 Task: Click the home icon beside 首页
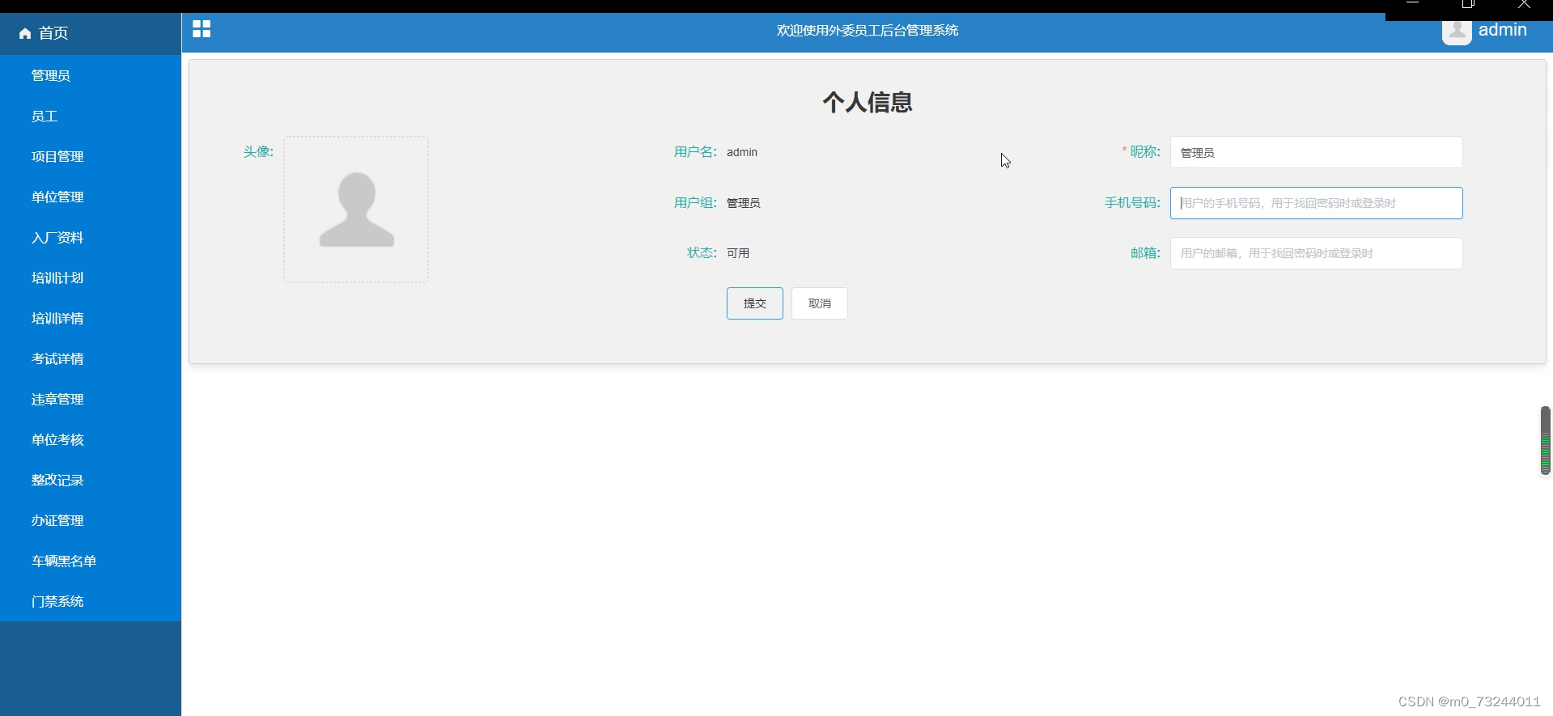[25, 33]
